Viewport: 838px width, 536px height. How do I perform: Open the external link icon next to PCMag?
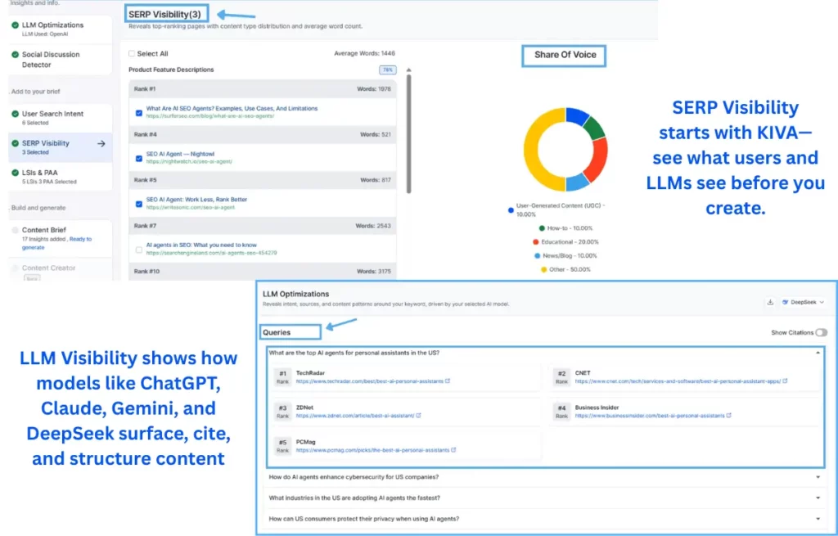coord(453,450)
